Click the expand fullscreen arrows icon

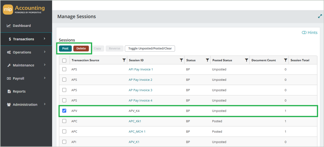(x=320, y=16)
